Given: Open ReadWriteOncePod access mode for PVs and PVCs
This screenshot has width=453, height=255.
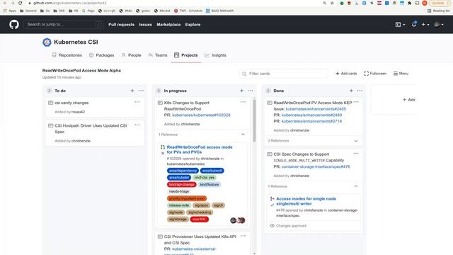Looking at the screenshot, I should (200, 149).
